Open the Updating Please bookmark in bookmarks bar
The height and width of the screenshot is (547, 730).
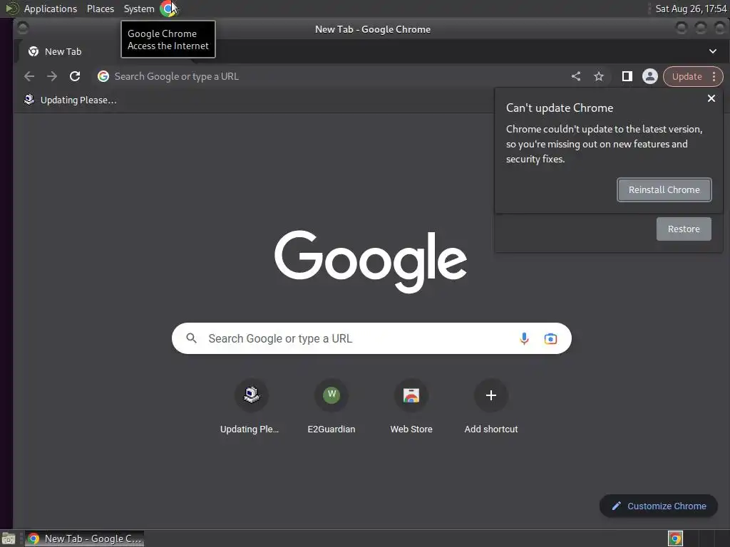tap(71, 100)
